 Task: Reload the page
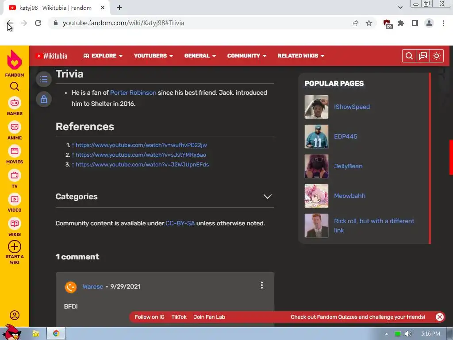click(x=38, y=23)
